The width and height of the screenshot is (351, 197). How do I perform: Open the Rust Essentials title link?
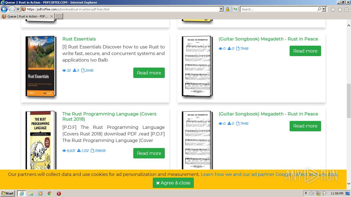click(79, 39)
